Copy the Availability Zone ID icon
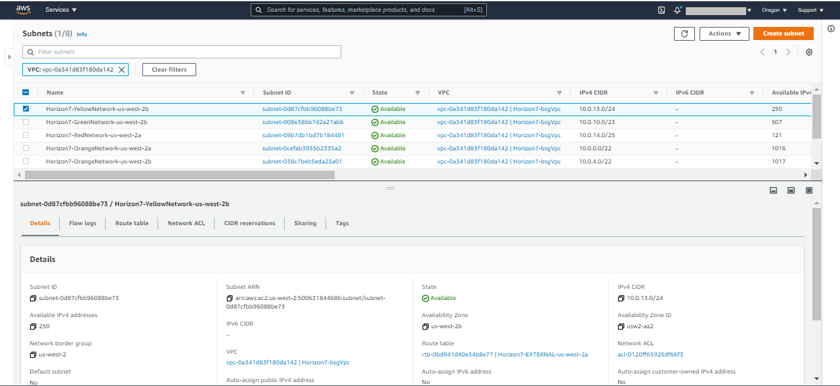 [621, 327]
